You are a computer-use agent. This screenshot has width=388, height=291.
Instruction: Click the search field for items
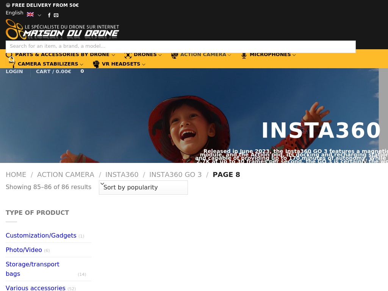[181, 47]
